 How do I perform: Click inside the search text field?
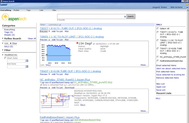pos(90,17)
